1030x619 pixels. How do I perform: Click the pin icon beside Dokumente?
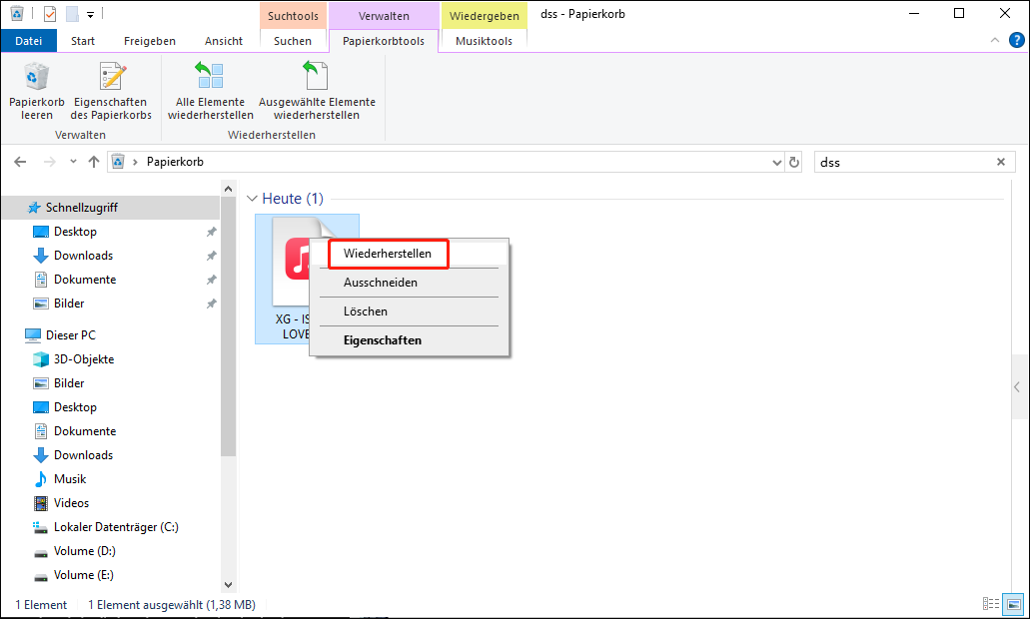[212, 281]
